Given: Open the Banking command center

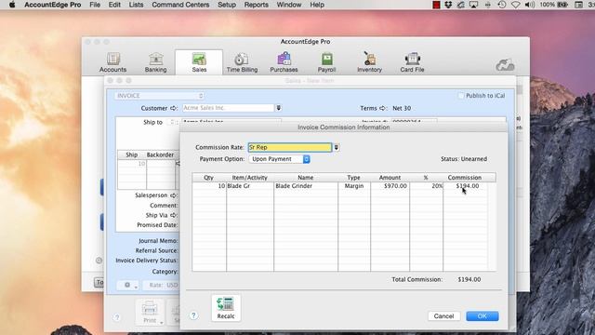Looking at the screenshot, I should pyautogui.click(x=155, y=62).
